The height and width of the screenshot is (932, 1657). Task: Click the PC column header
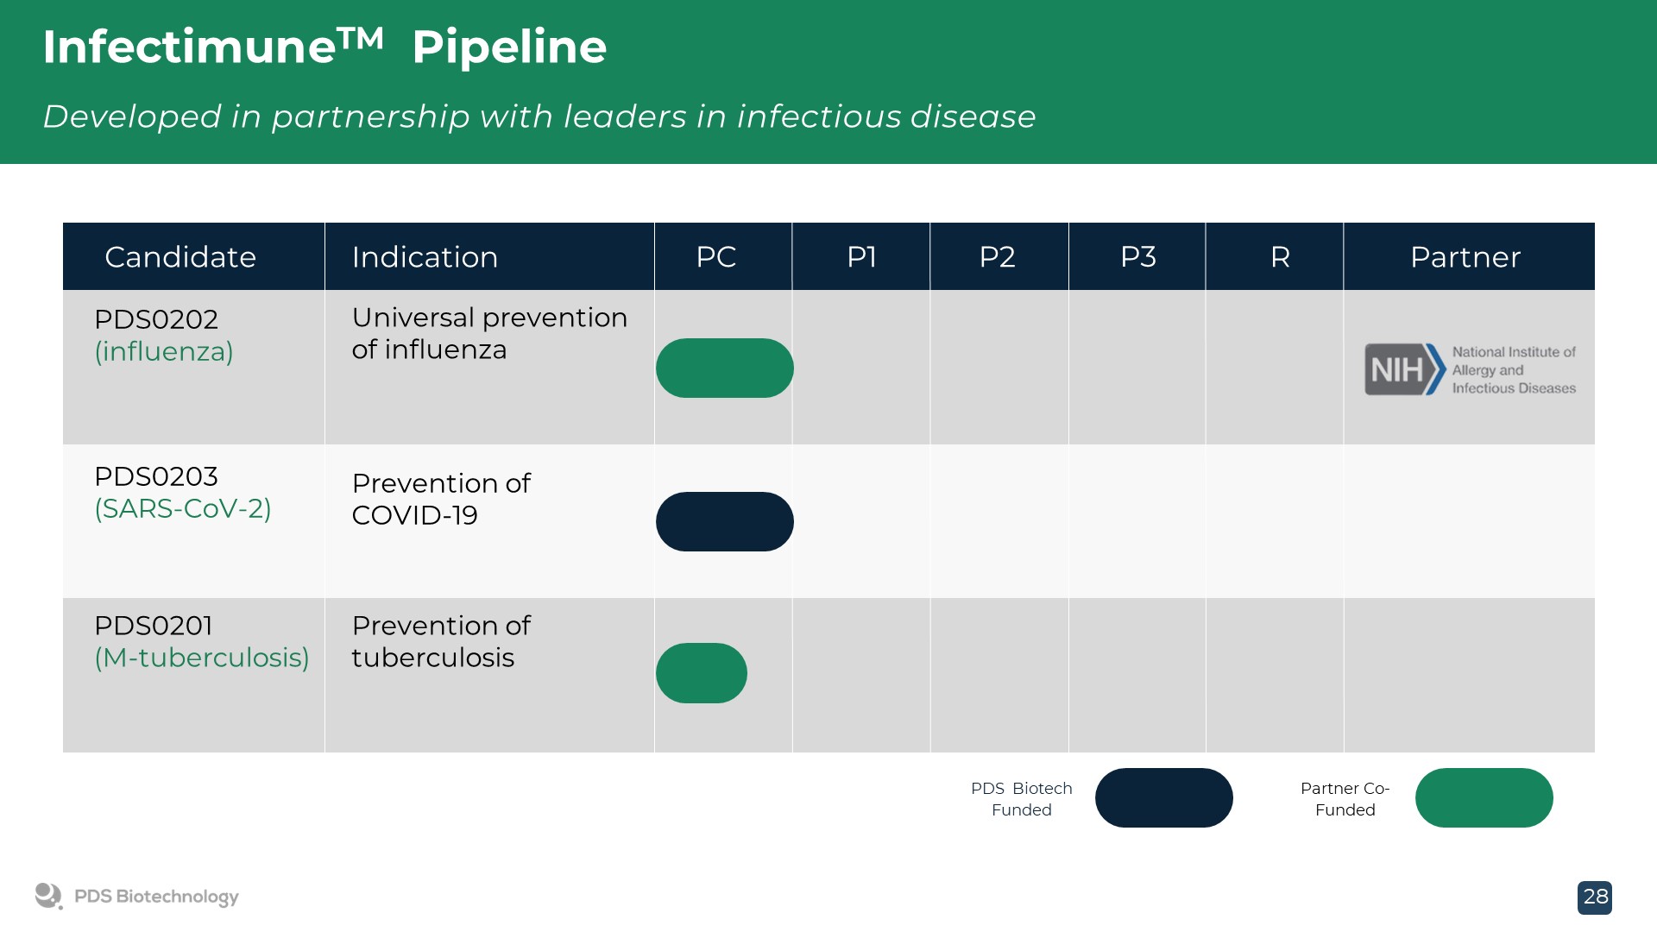point(715,257)
